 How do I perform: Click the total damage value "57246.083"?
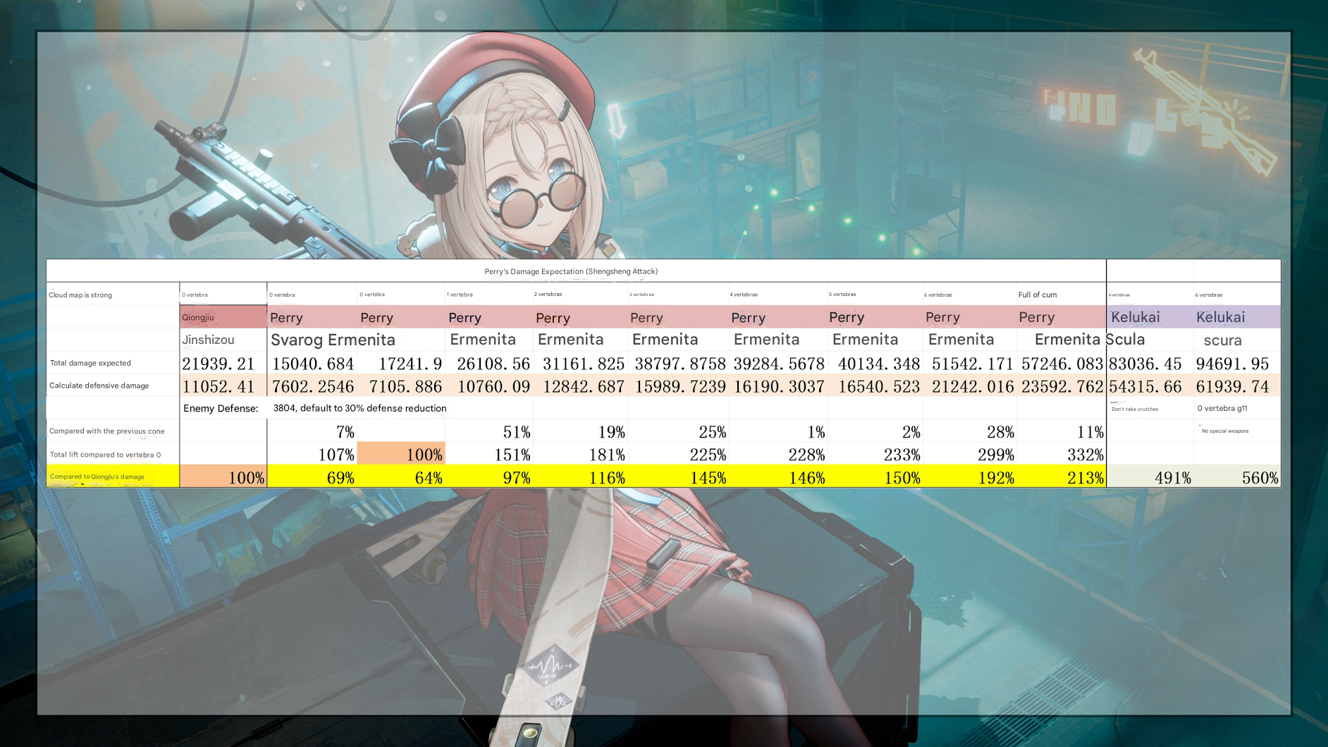1062,364
